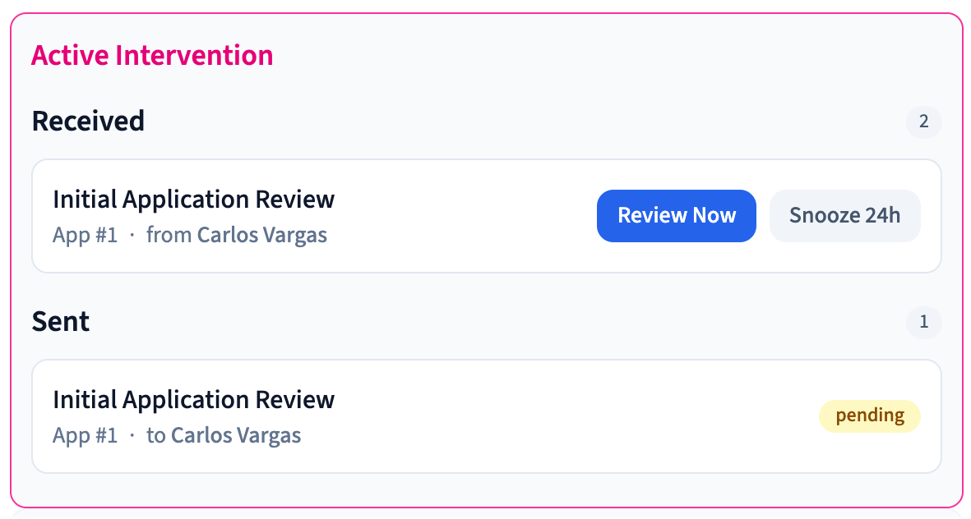Click the dot separator in Received card
Image resolution: width=971 pixels, height=519 pixels.
[x=132, y=236]
